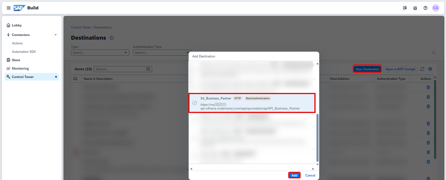Screen dimensions: 446x180
Task: Click the Name & Description column header
Action: coord(98,79)
